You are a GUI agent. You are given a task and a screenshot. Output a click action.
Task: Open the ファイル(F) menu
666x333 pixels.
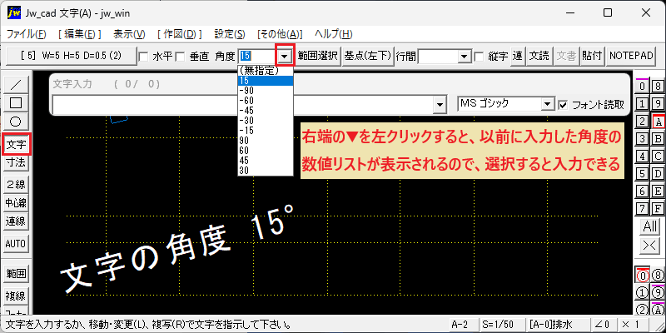coord(27,34)
